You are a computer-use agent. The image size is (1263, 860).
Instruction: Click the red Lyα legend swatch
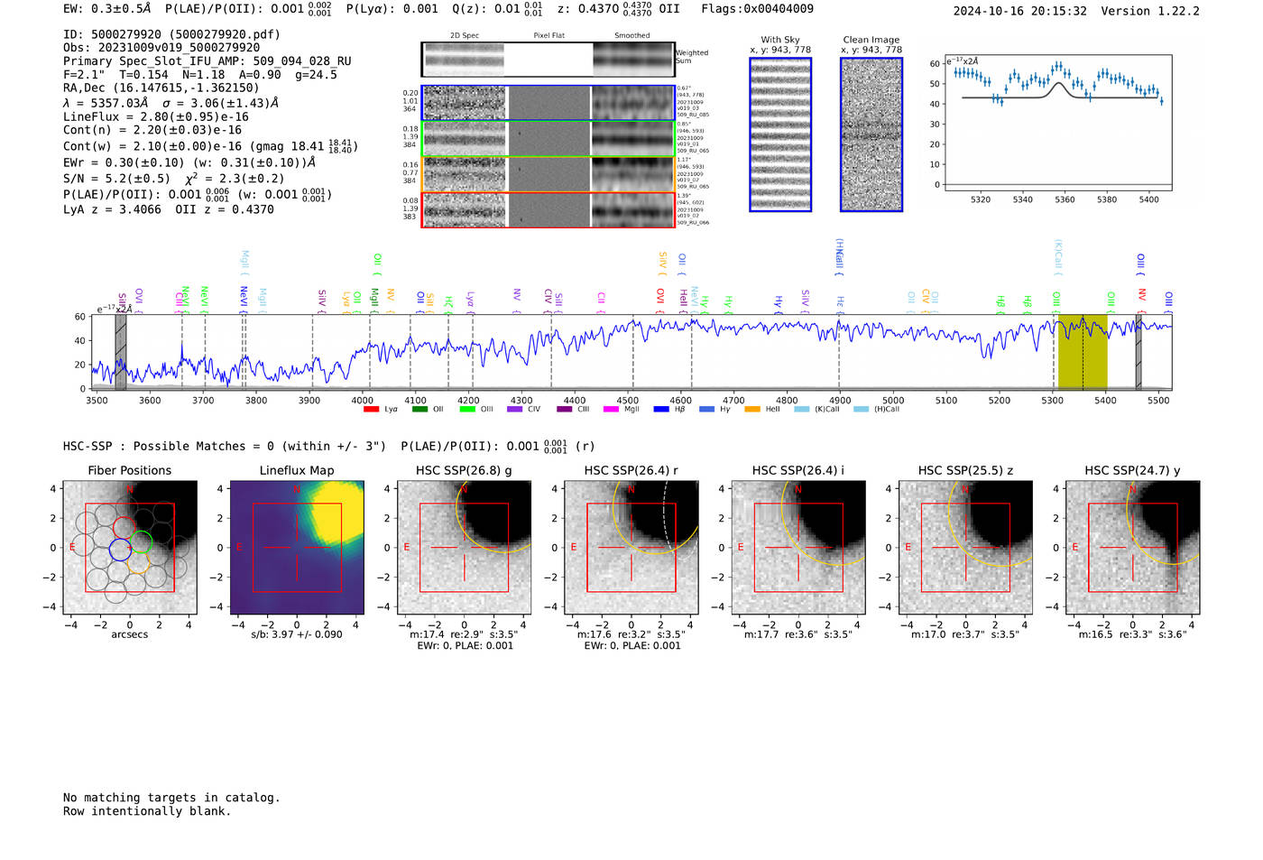tap(371, 410)
